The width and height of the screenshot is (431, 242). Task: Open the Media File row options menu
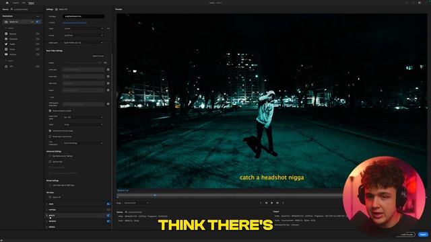pos(32,22)
